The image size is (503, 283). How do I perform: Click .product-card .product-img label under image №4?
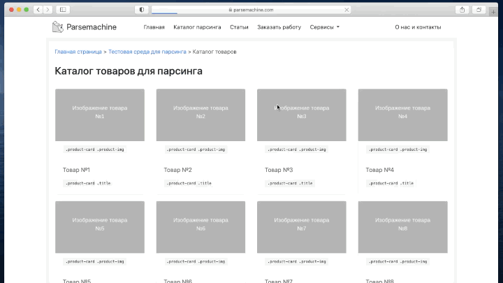coord(398,150)
